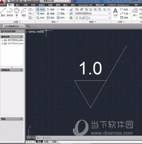This screenshot has height=144, width=142.
Task: Expand first 20170614_xshe backup file node
Action: (2, 40)
